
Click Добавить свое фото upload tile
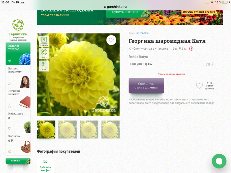coord(45,165)
